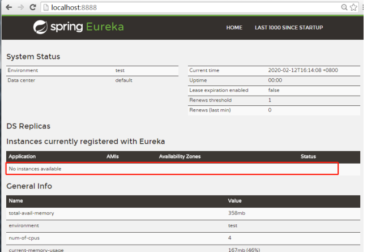Select the Uptime label
Image resolution: width=380 pixels, height=252 pixels.
pyautogui.click(x=198, y=80)
